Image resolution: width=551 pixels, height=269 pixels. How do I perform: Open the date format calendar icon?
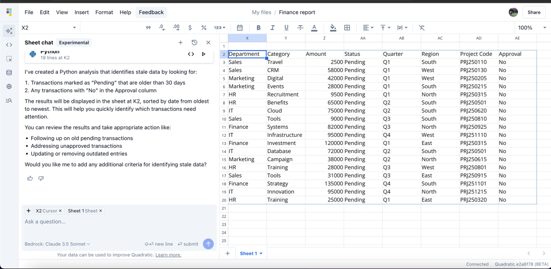pos(240,28)
